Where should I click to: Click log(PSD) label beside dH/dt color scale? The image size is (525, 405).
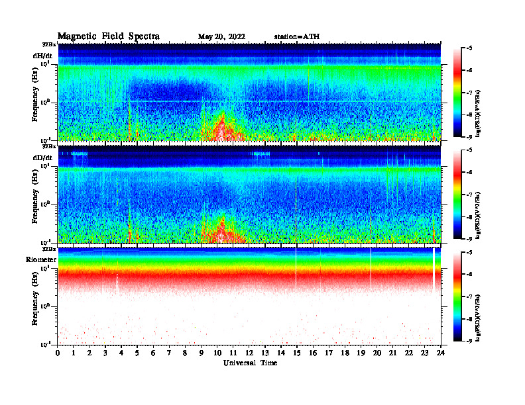pyautogui.click(x=478, y=114)
